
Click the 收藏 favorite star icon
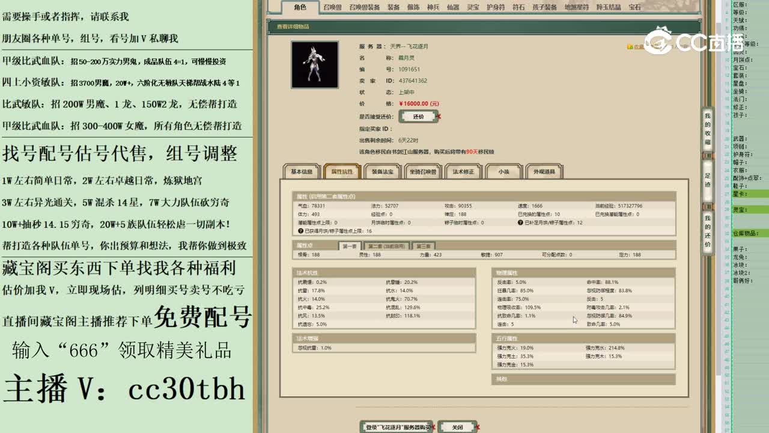630,46
